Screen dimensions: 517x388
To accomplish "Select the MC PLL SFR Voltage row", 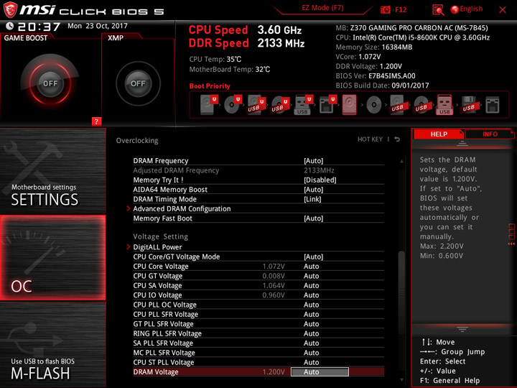I will (x=258, y=352).
